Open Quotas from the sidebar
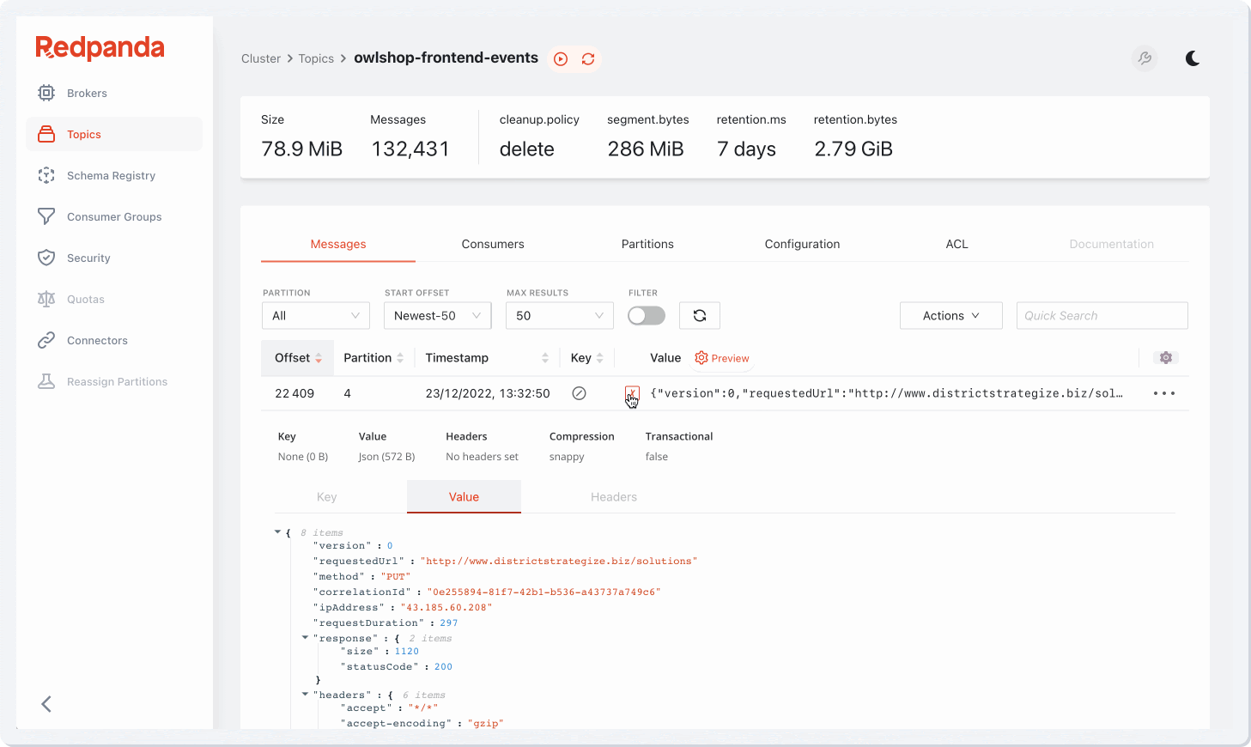 (x=84, y=299)
